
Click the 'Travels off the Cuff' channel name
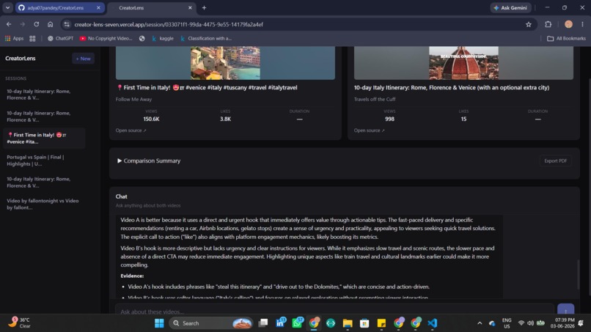pyautogui.click(x=375, y=100)
